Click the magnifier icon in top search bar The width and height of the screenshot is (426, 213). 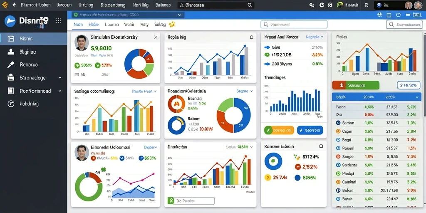click(250, 5)
